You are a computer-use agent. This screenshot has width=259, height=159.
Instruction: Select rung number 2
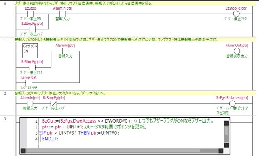pos(5,94)
